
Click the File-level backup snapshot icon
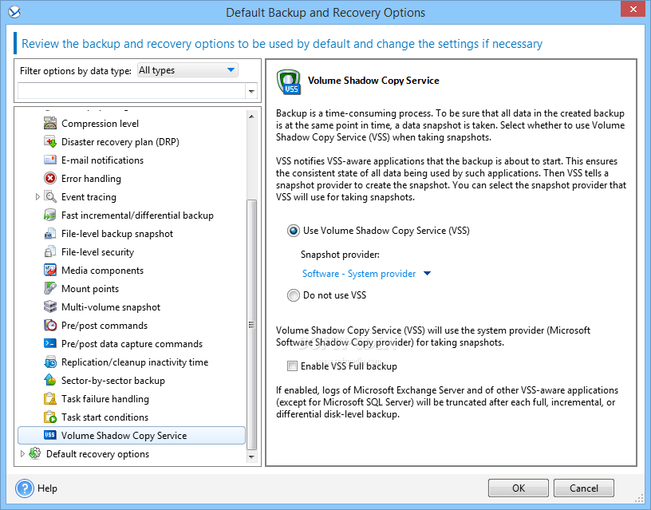pyautogui.click(x=50, y=233)
